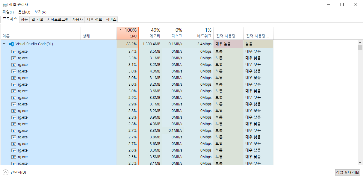Click rg.exe name in 2.8% CPU, 4.0MB row
The height and width of the screenshot is (180, 363).
(x=23, y=124)
